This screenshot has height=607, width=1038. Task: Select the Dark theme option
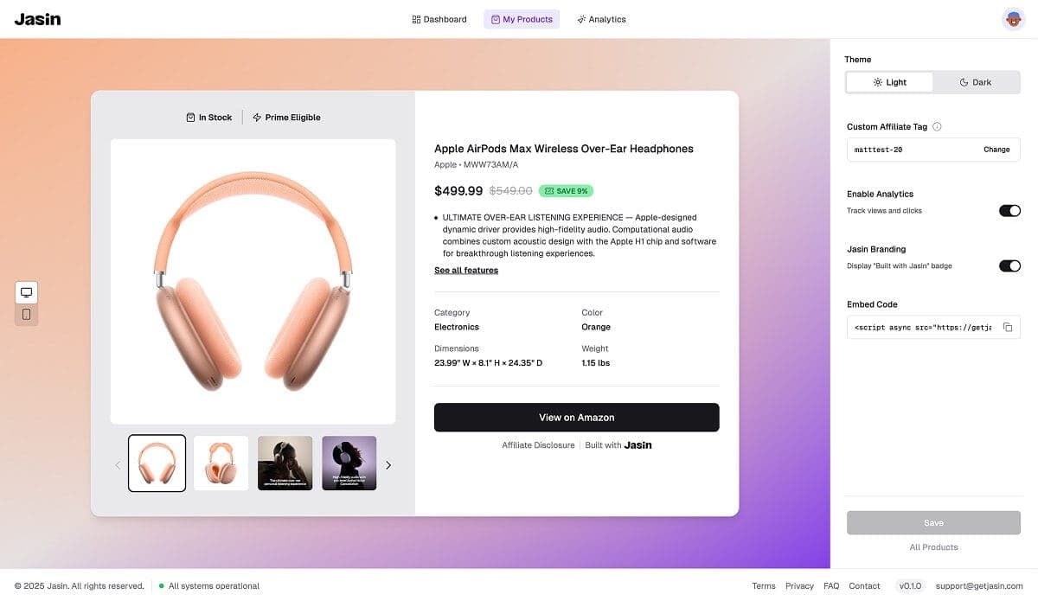[976, 82]
